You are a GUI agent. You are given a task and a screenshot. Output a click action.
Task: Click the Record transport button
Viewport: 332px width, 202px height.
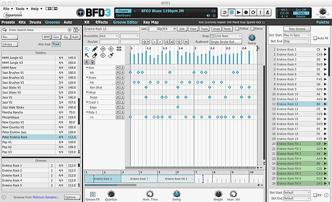tap(246, 13)
